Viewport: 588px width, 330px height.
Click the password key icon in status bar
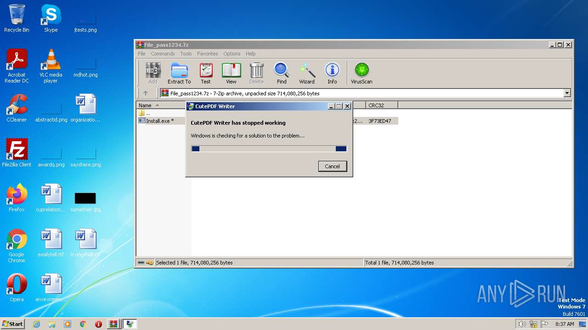tap(150, 263)
